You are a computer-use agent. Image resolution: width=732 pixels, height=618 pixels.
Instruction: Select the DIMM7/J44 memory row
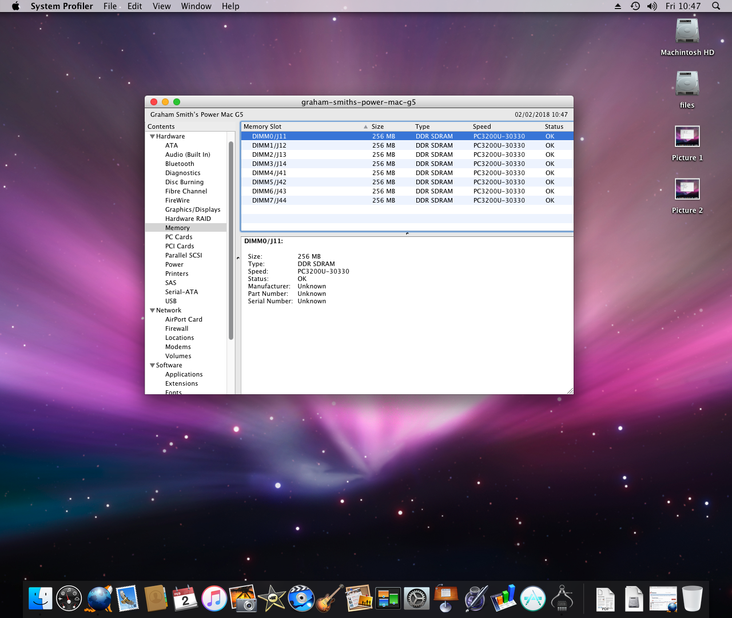[407, 201]
